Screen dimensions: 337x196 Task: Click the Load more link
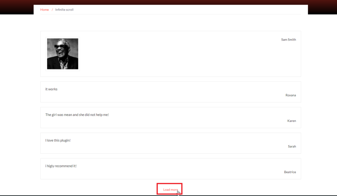pyautogui.click(x=170, y=189)
